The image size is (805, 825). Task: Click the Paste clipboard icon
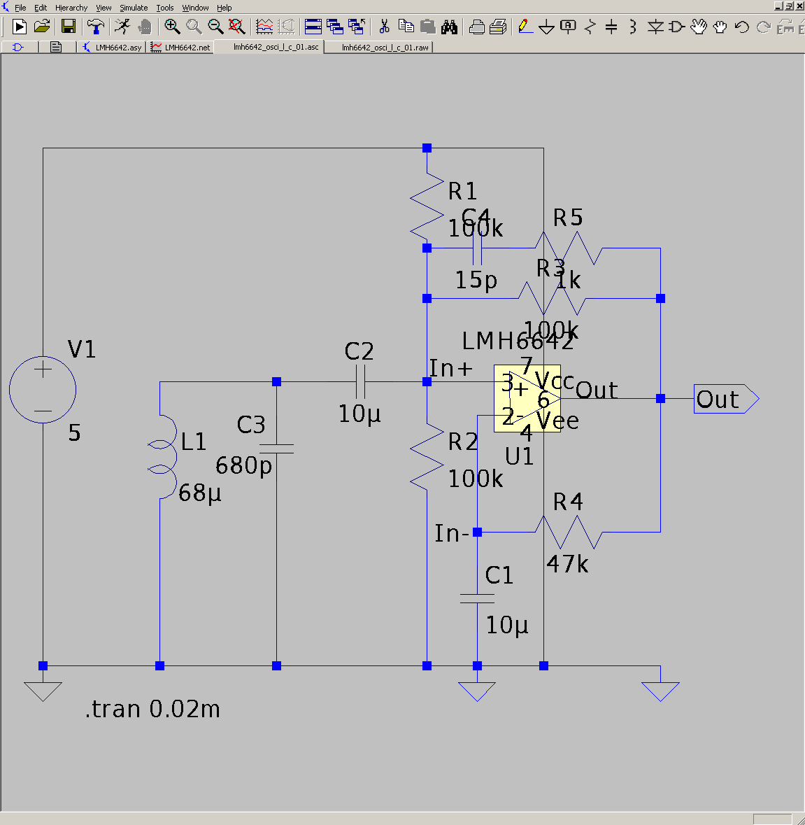tap(427, 27)
